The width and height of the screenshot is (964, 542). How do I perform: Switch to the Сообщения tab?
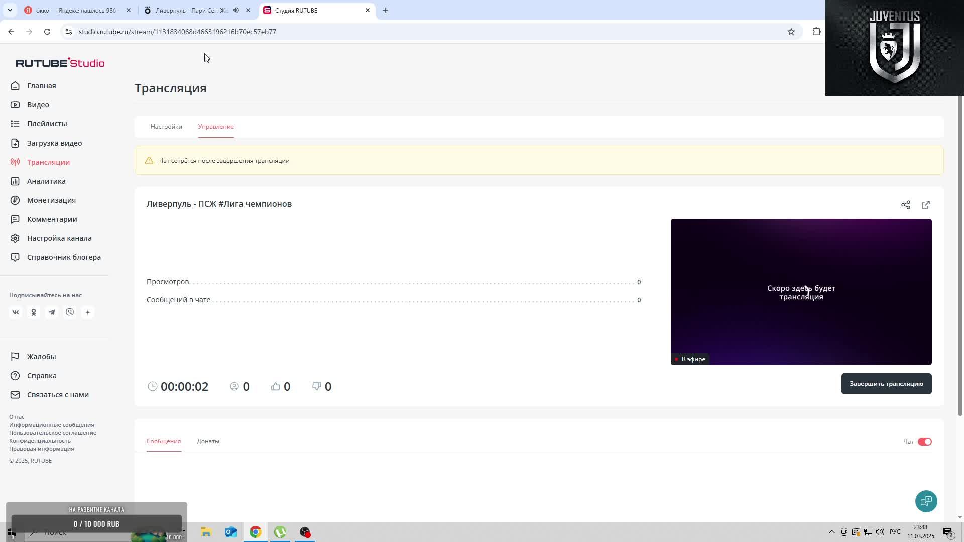coord(164,441)
